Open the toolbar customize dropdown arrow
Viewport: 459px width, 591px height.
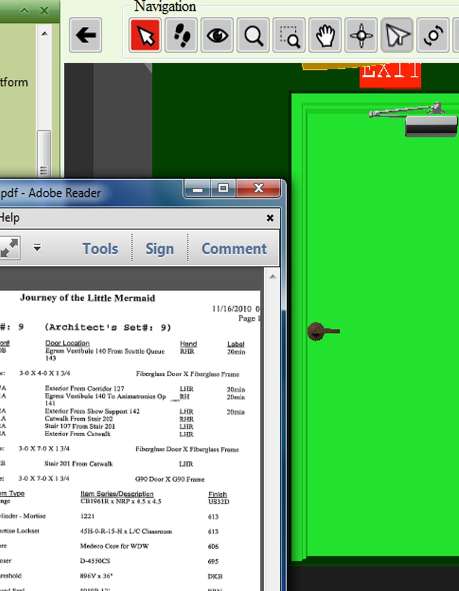[37, 247]
